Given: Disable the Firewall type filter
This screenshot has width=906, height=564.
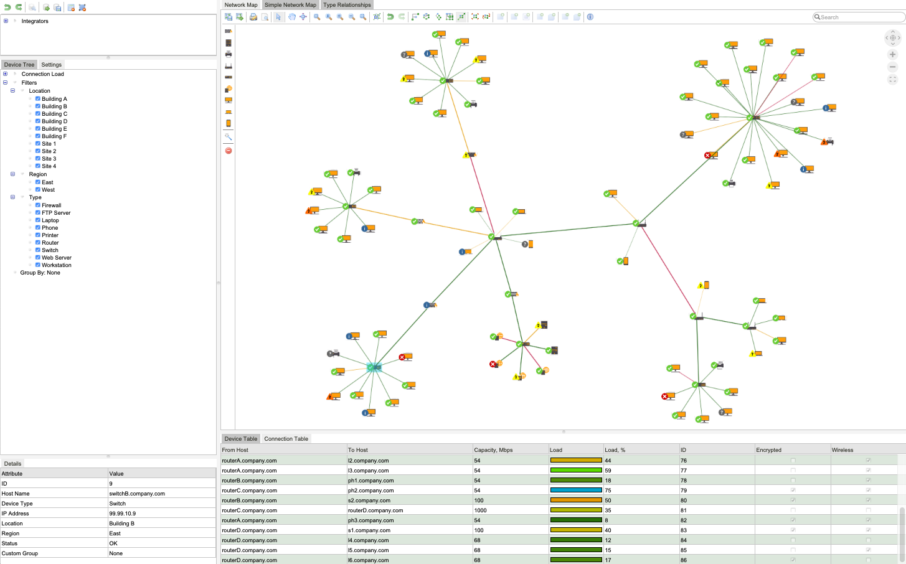Looking at the screenshot, I should (x=38, y=205).
